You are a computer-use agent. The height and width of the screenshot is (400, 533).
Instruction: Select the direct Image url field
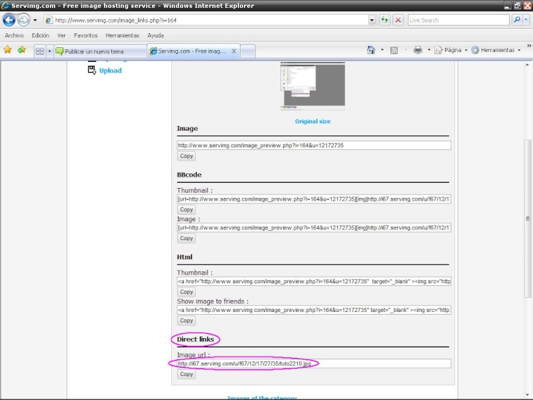pos(314,363)
